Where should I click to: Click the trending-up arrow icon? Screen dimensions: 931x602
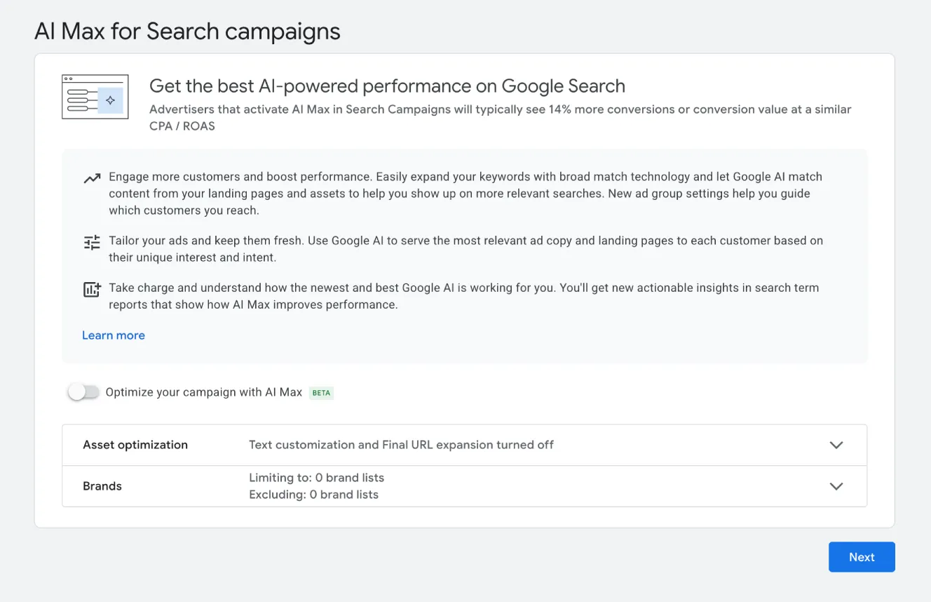[92, 179]
